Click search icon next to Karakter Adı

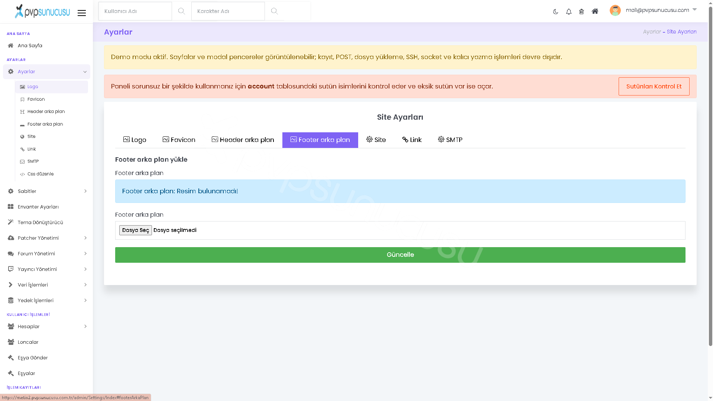(274, 11)
